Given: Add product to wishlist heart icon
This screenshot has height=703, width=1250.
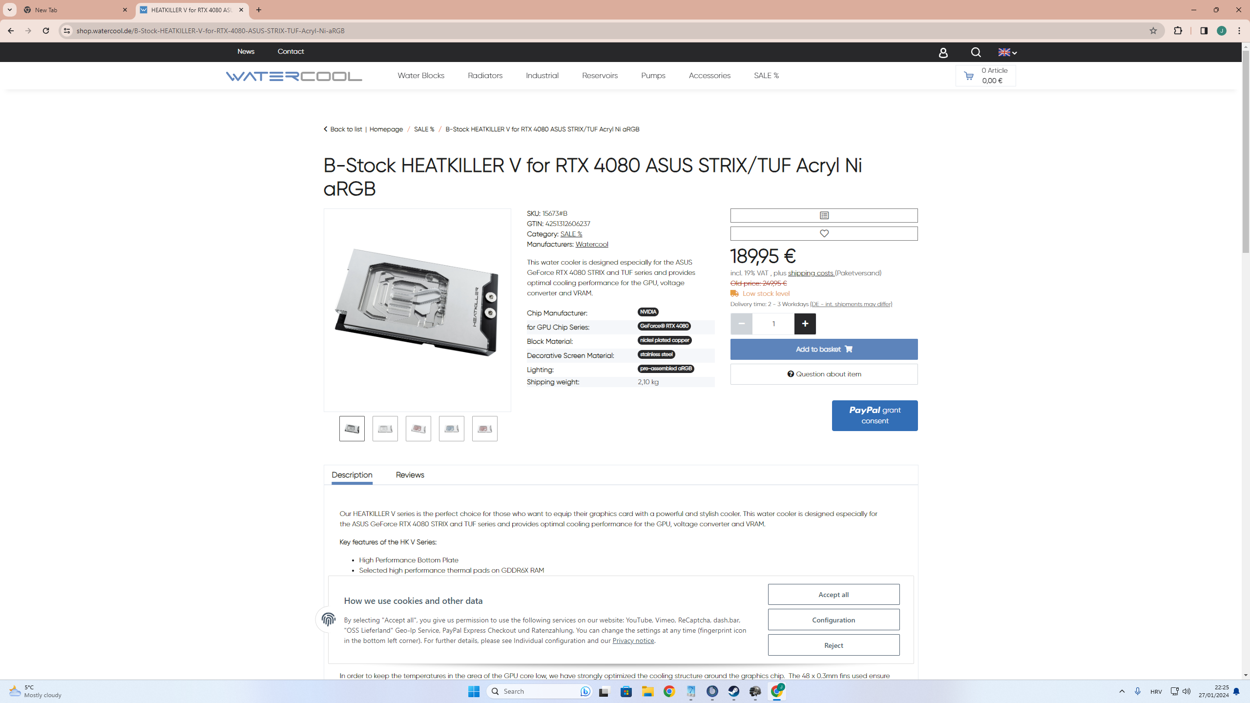Looking at the screenshot, I should point(823,233).
